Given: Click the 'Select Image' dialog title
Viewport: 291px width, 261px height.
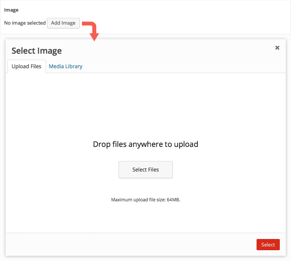Looking at the screenshot, I should (37, 51).
